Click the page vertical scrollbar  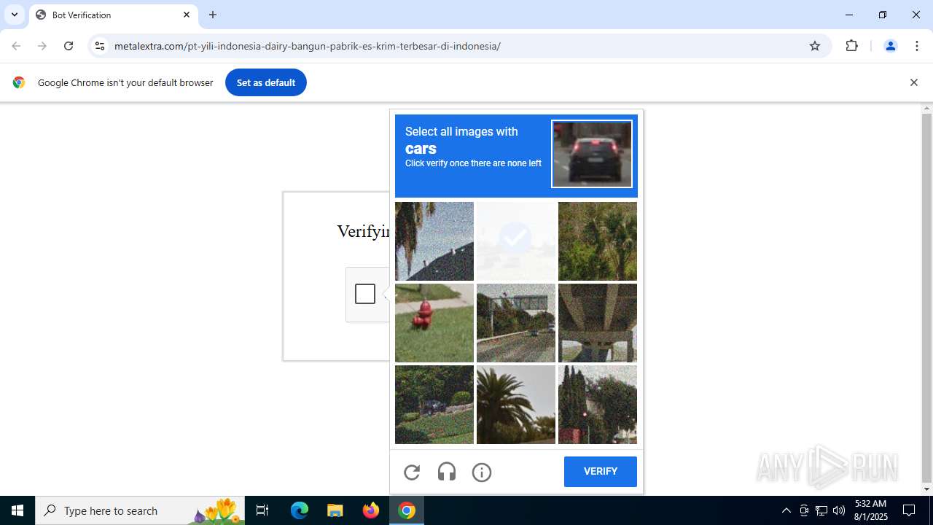[926, 299]
